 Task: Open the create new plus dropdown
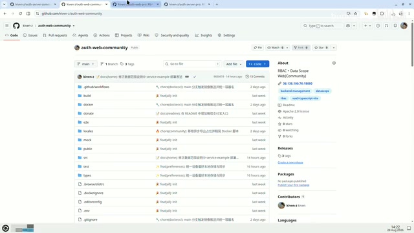pyautogui.click(x=367, y=26)
